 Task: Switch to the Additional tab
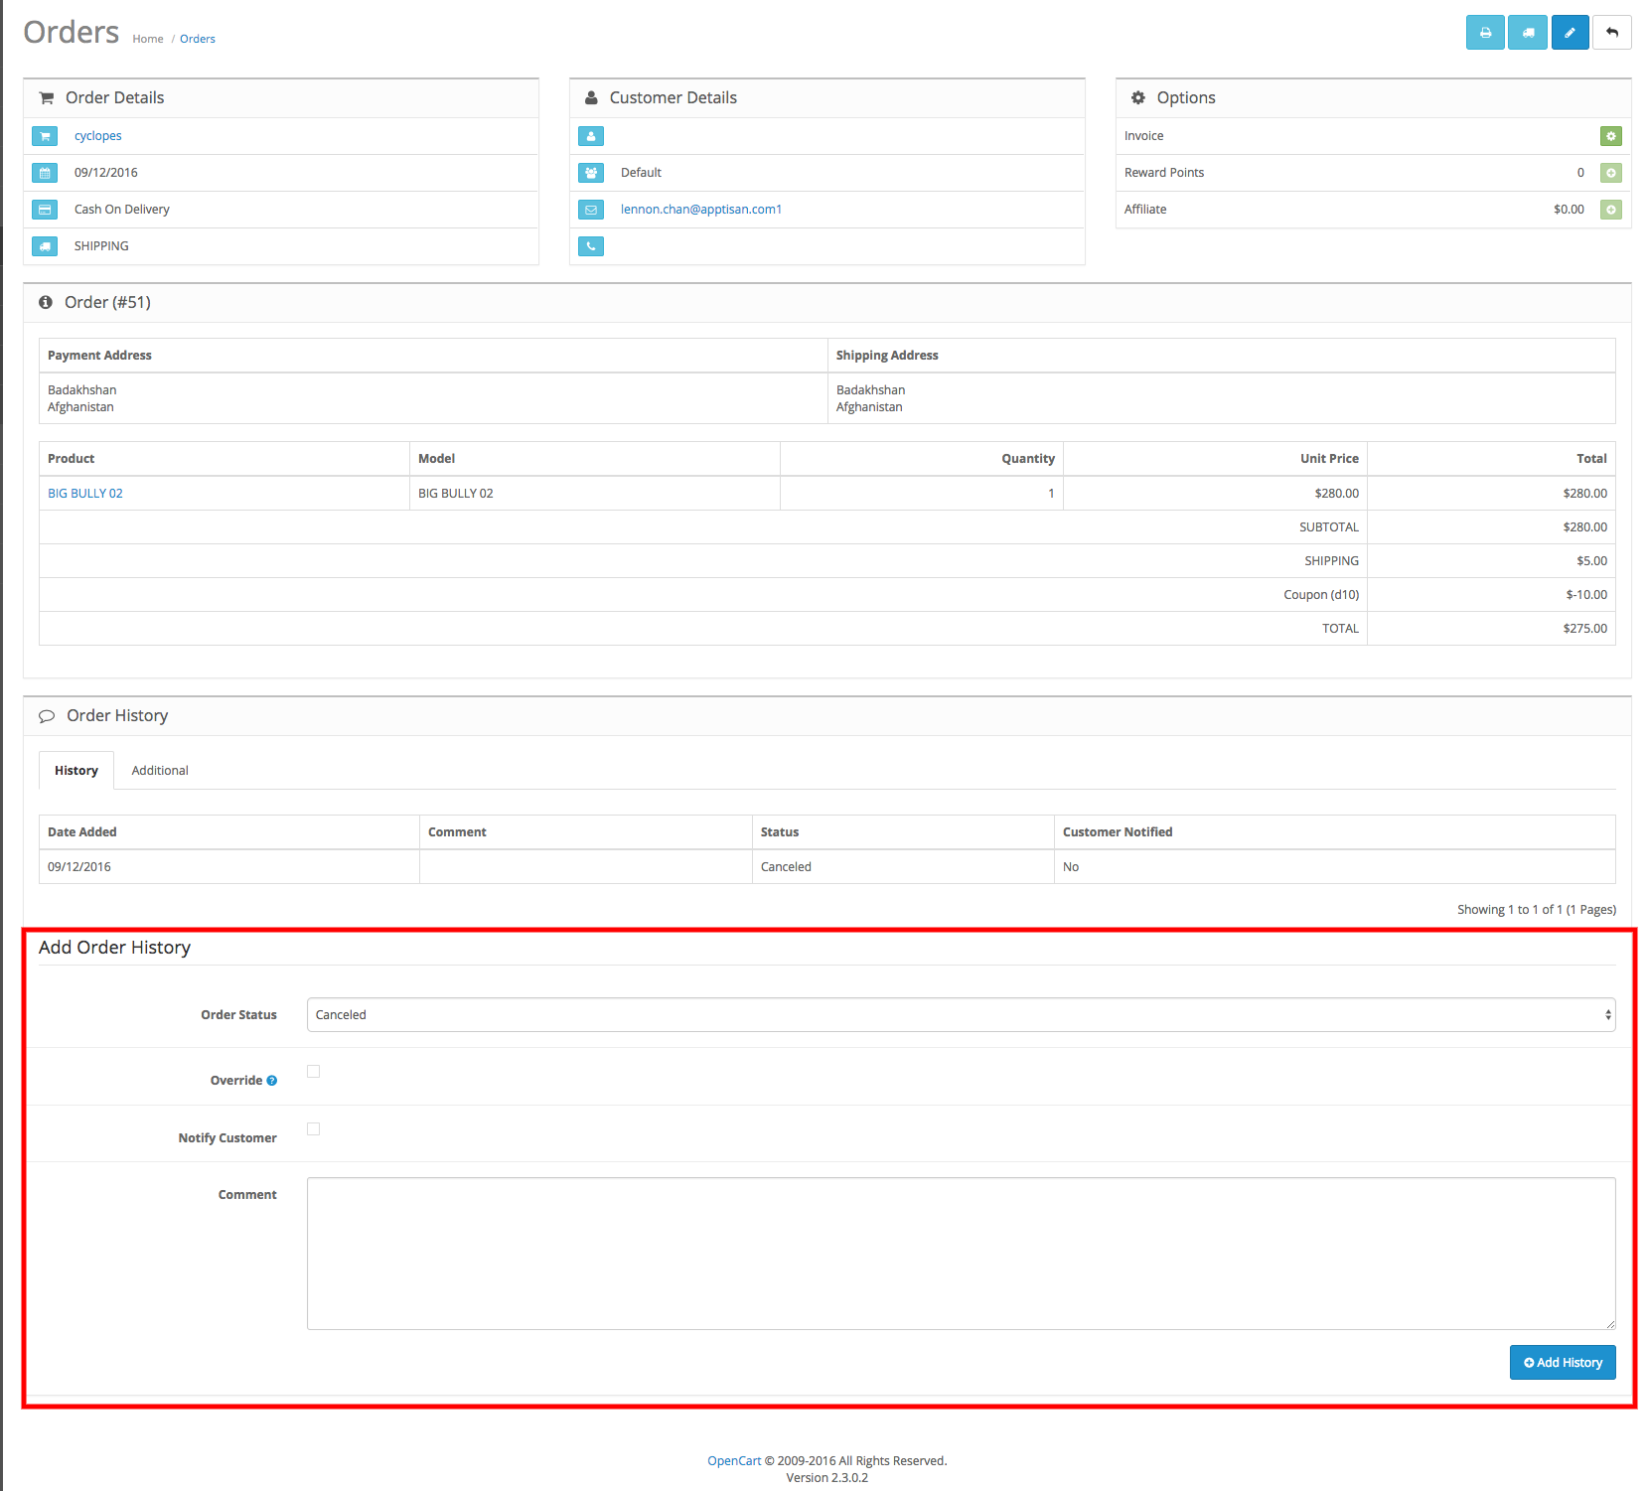click(160, 771)
